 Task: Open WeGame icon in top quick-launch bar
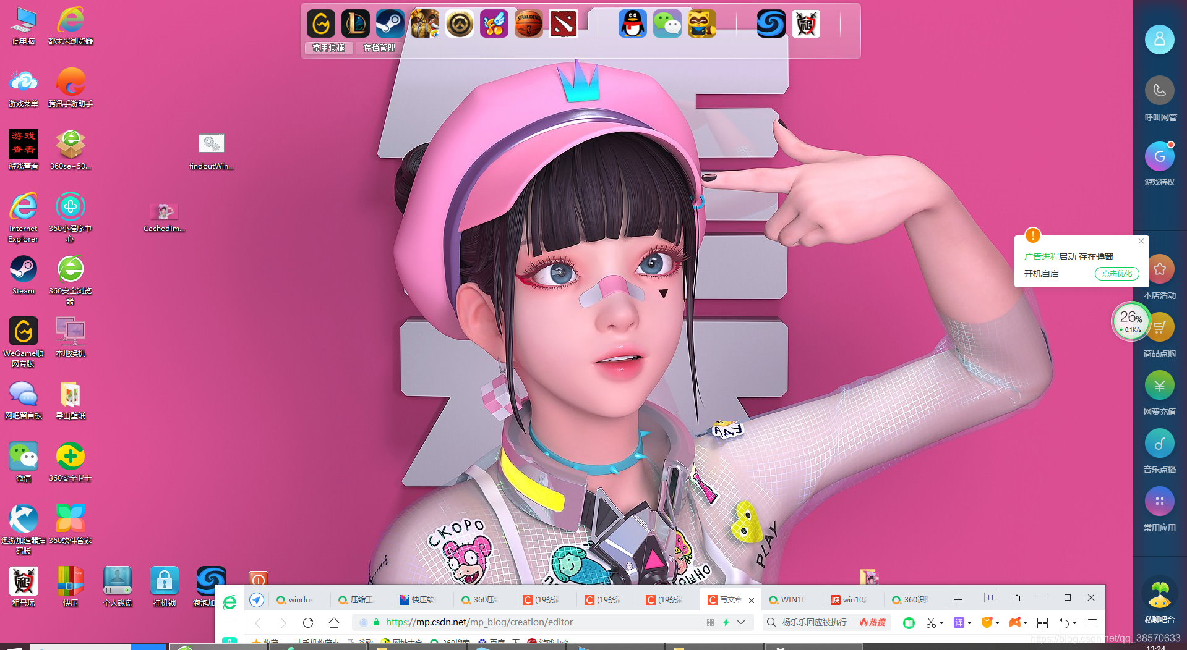pos(320,24)
